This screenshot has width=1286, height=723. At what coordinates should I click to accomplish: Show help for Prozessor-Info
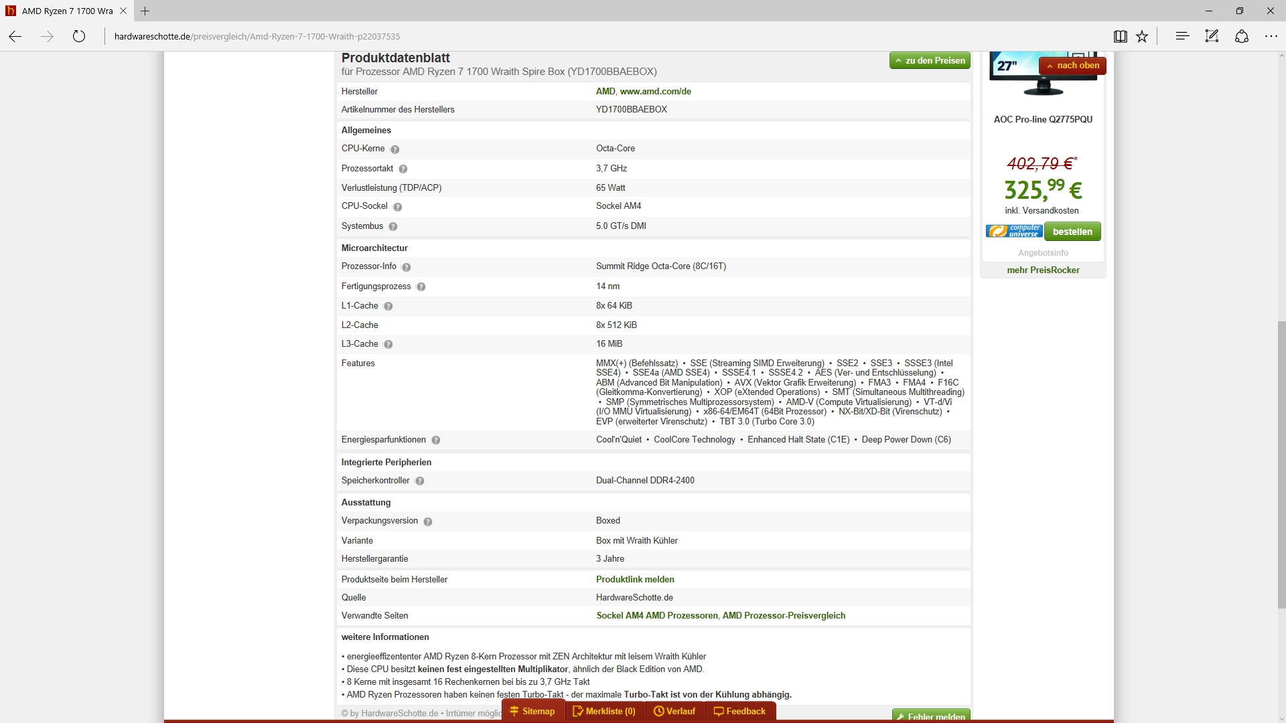click(x=406, y=267)
